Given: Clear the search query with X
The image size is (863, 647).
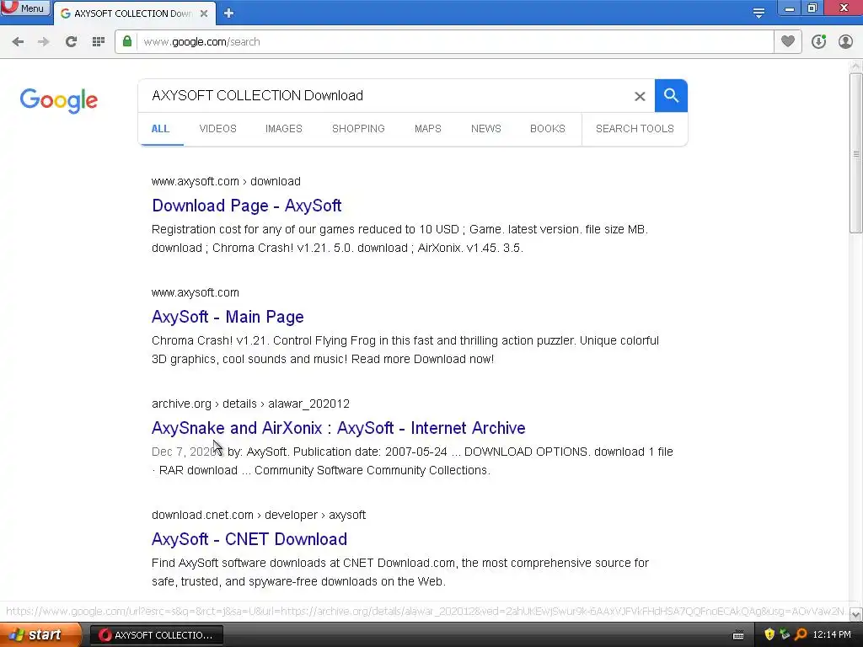Looking at the screenshot, I should (640, 96).
